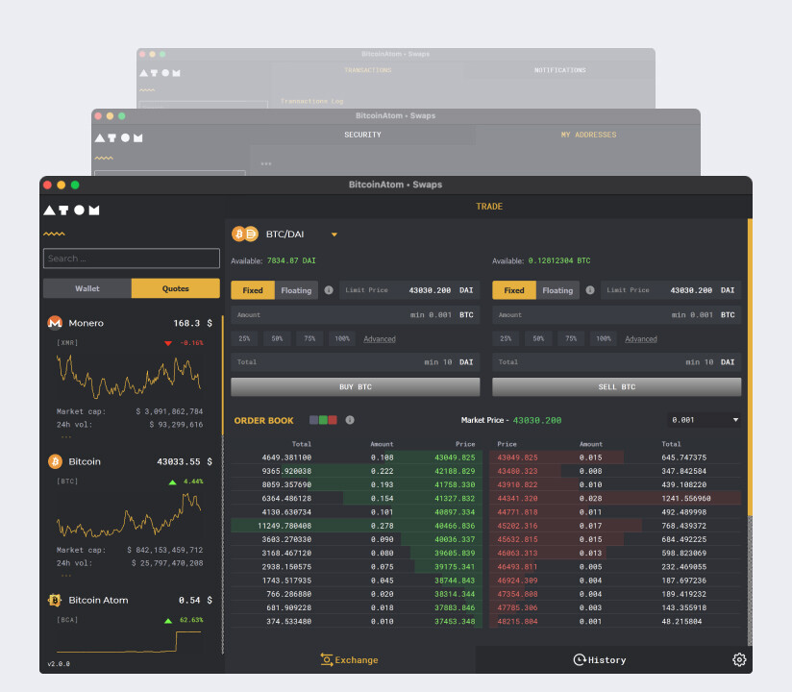The width and height of the screenshot is (792, 692).
Task: Click the three dots in the Security window
Action: [266, 163]
